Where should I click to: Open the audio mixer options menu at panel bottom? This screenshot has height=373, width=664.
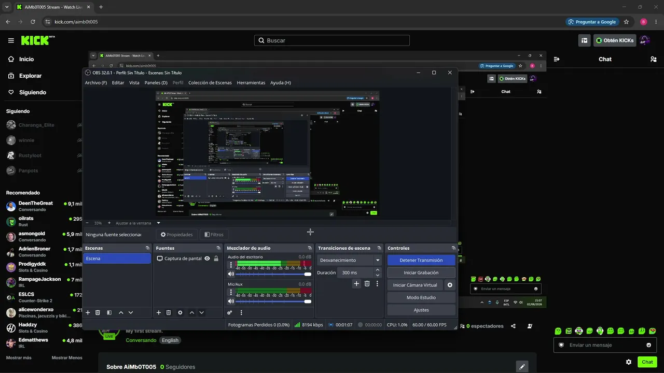click(241, 312)
